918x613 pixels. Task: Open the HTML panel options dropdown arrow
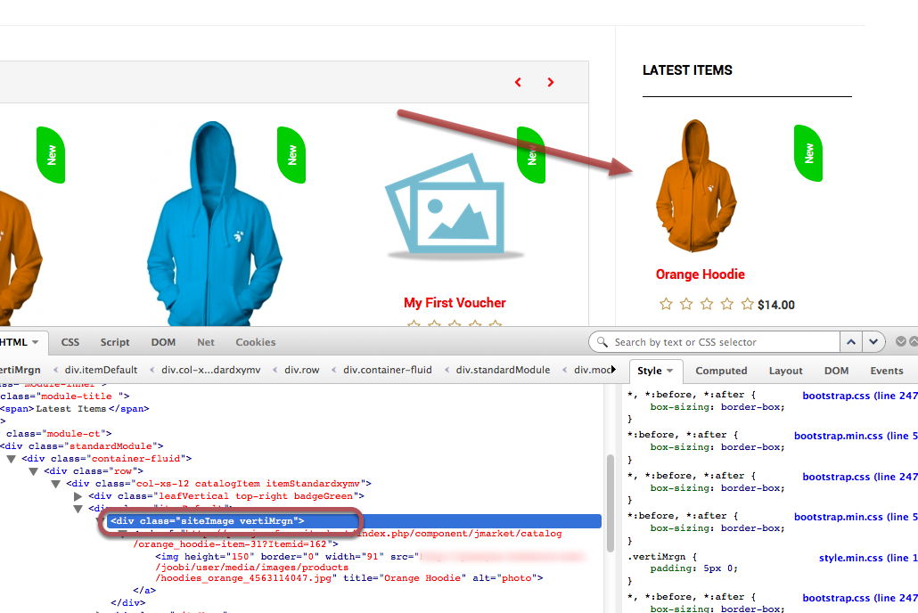coord(35,342)
